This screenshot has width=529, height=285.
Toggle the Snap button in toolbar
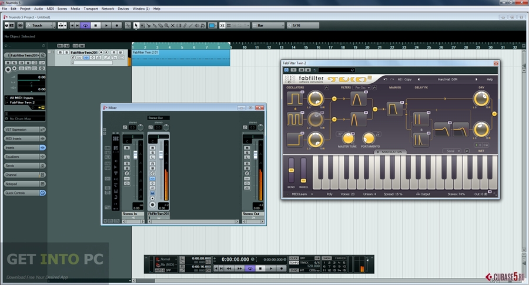click(222, 25)
